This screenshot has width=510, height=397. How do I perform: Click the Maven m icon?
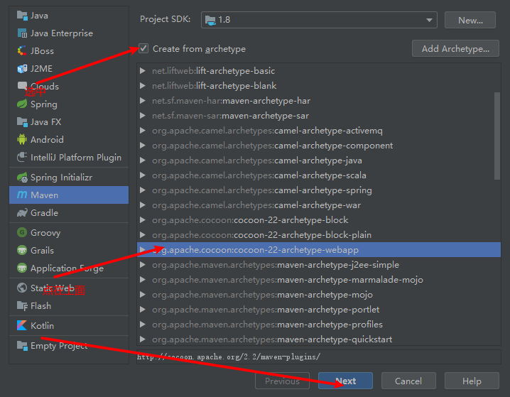pos(22,195)
